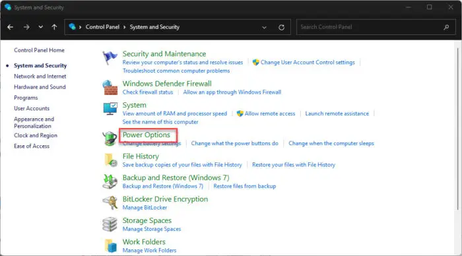Image resolution: width=462 pixels, height=256 pixels.
Task: Click the Backup and Restore drive icon
Action: point(110,181)
